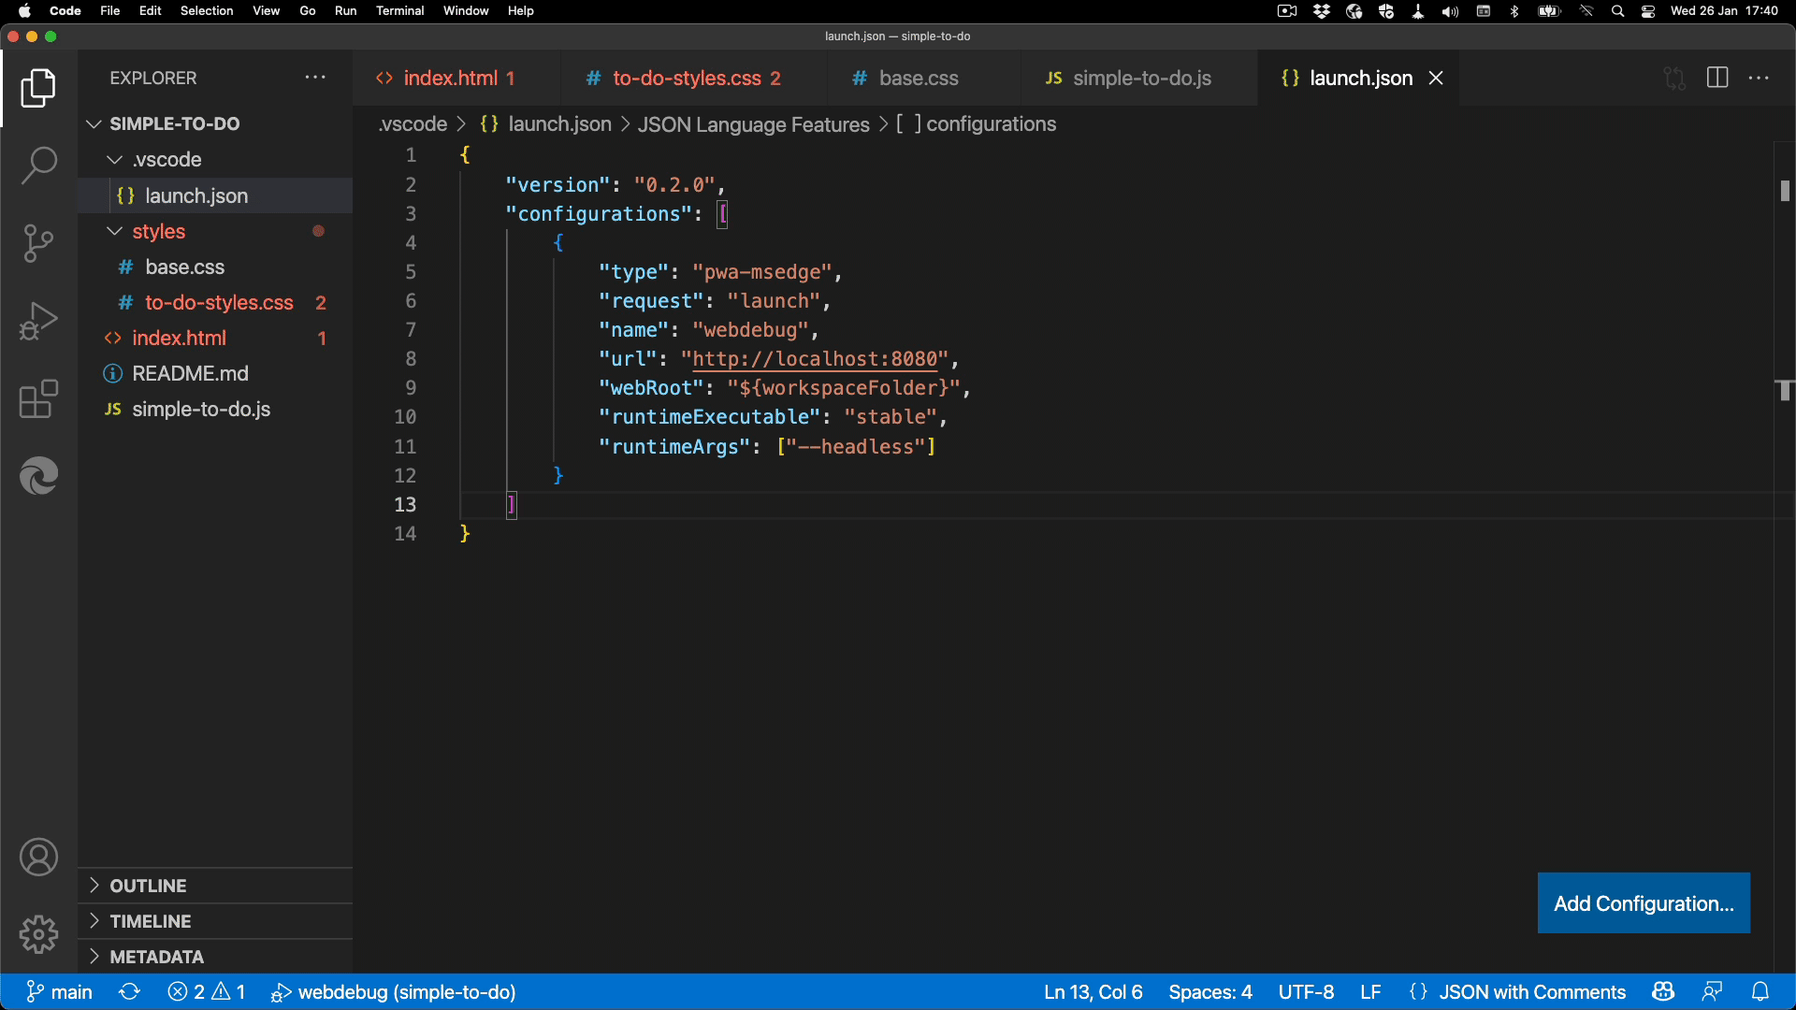This screenshot has width=1796, height=1010.
Task: Toggle Bluetooth in the menu bar
Action: [x=1514, y=11]
